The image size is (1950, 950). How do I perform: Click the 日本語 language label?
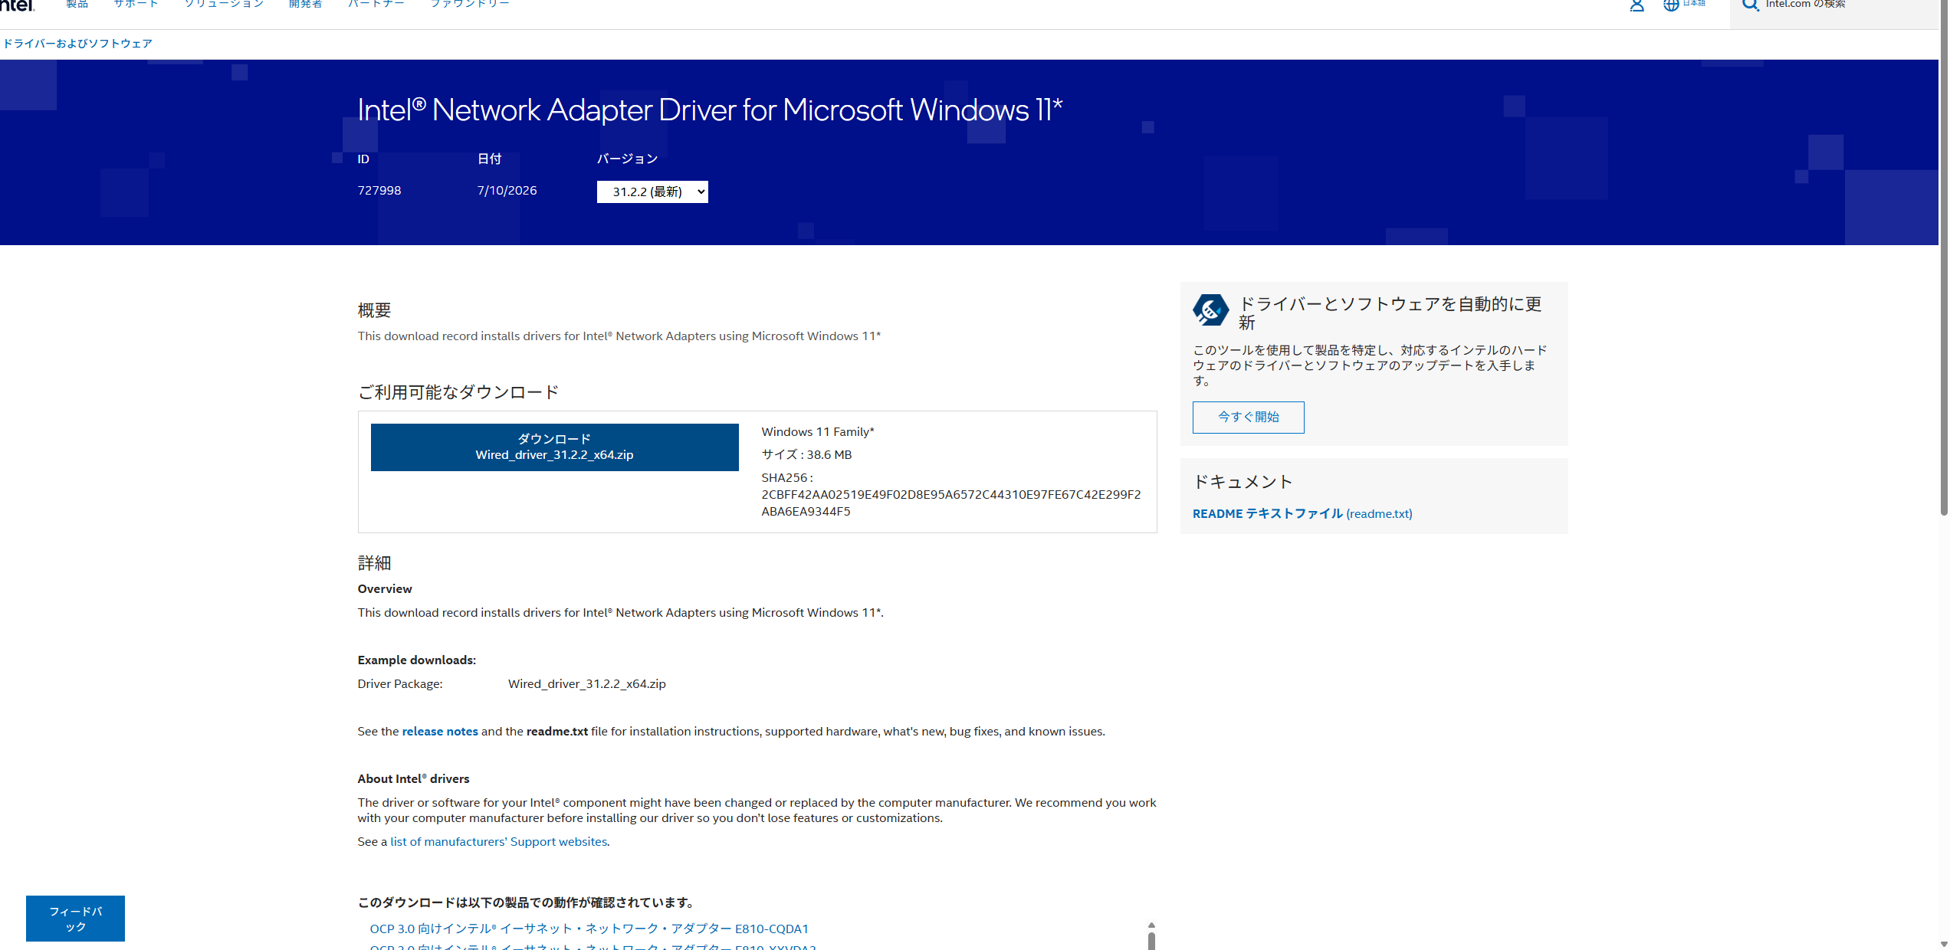coord(1694,3)
